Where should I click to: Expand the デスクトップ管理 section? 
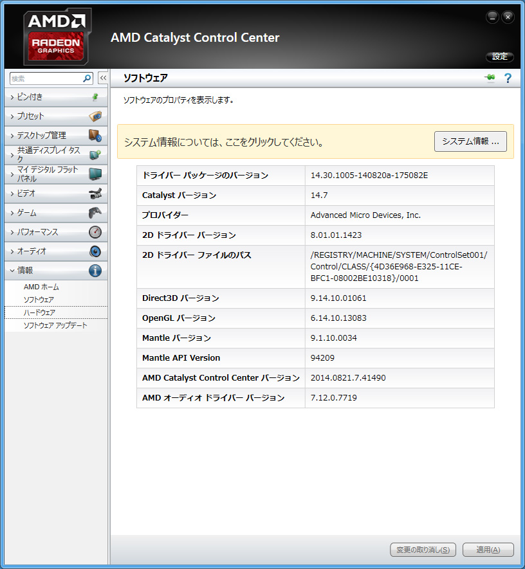(56, 136)
